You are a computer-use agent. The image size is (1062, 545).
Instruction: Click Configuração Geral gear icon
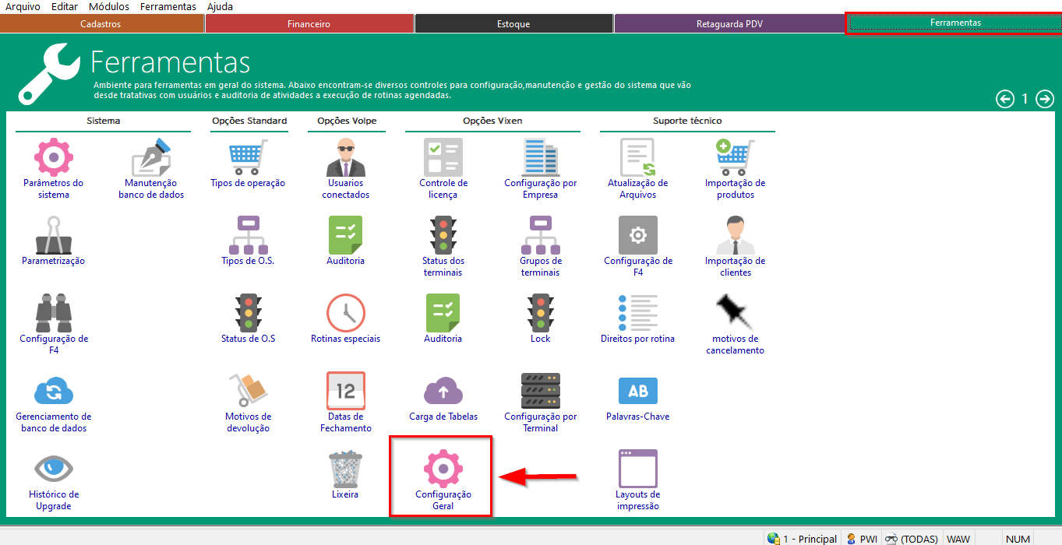point(443,469)
